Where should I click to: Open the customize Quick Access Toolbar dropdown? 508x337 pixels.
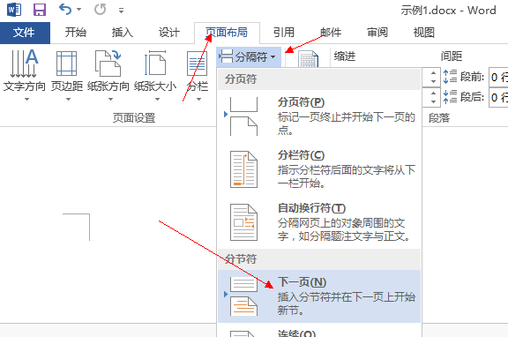121,11
